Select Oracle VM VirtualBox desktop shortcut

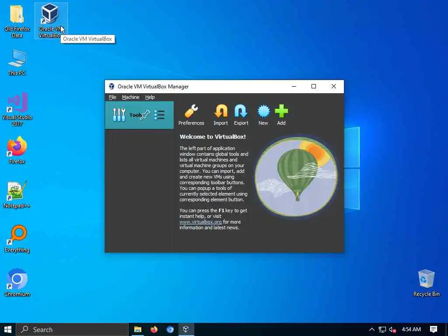point(51,21)
